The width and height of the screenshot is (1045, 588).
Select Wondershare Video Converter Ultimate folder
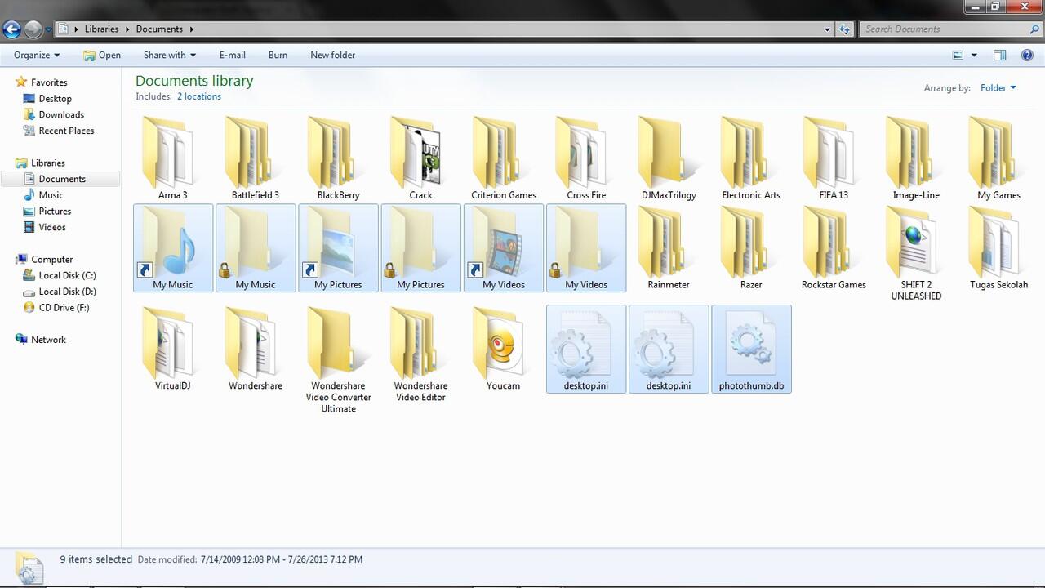click(x=338, y=360)
